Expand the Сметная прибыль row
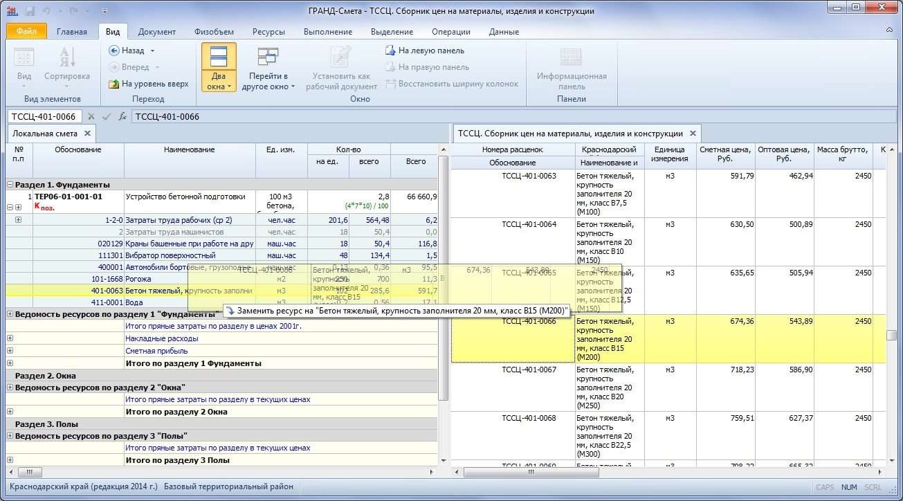The width and height of the screenshot is (903, 501). pyautogui.click(x=10, y=351)
